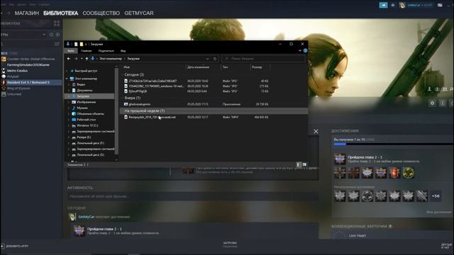
Task: Refresh the Explorer Загрузки folder
Action: coord(215,59)
